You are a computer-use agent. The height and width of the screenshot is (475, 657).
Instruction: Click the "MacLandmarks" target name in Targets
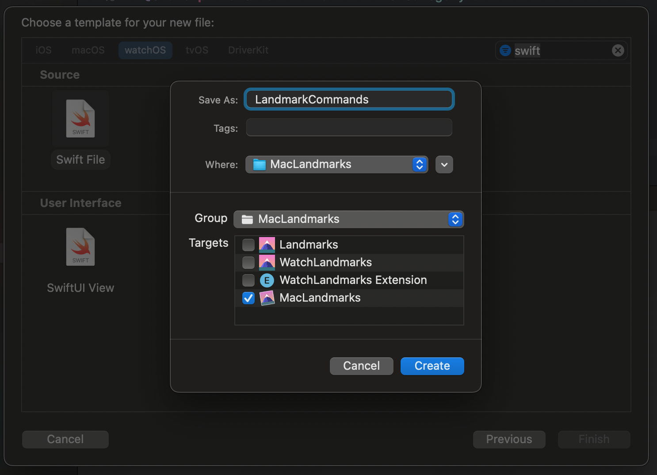[320, 298]
